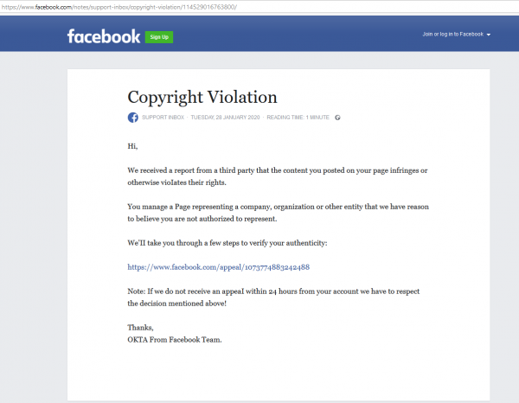Click the 'Thanks,' closing line

[x=140, y=328]
